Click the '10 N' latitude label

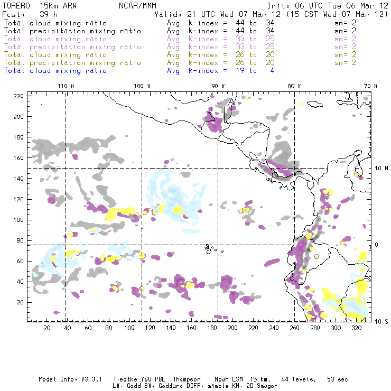tap(381, 169)
